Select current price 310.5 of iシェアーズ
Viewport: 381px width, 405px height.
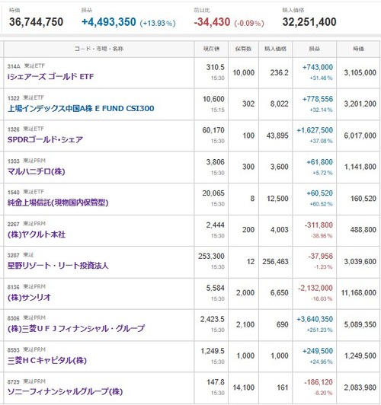click(x=216, y=68)
